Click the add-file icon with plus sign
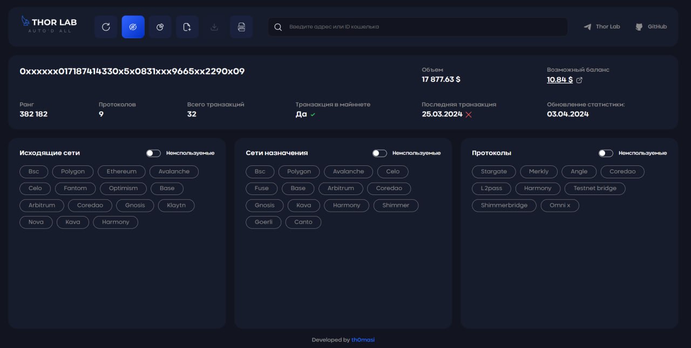691x348 pixels. click(x=187, y=27)
